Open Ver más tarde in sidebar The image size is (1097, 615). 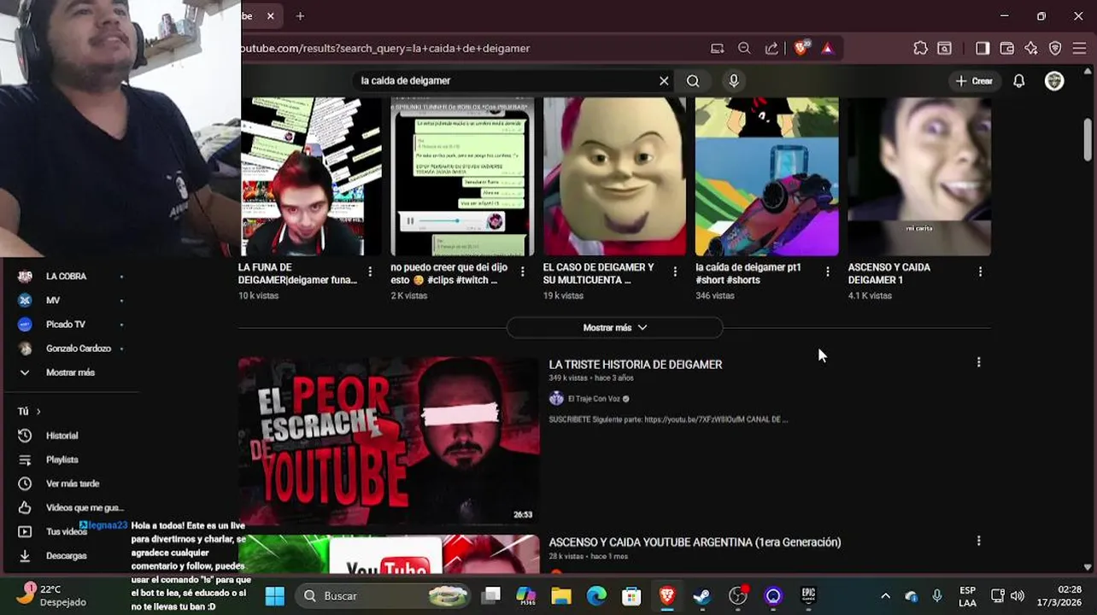(x=72, y=483)
